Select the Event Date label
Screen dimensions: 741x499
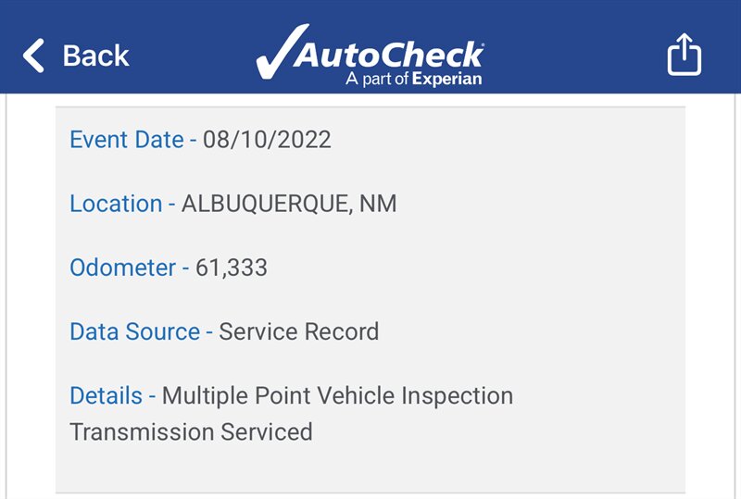coord(127,140)
